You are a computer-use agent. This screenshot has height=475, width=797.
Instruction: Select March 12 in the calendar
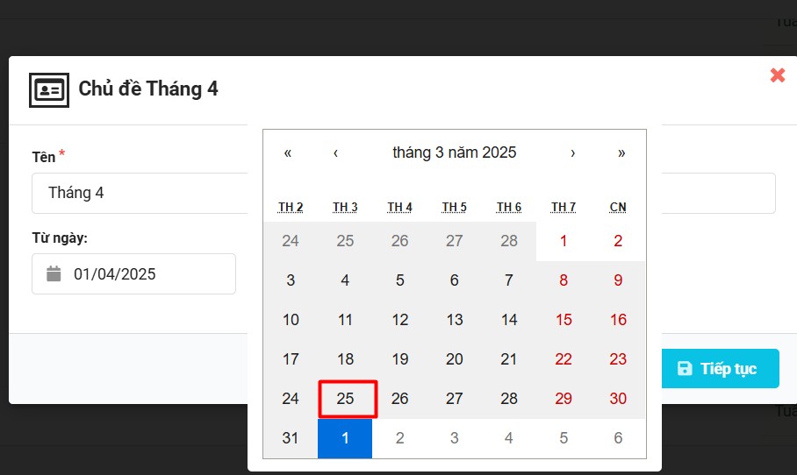[399, 320]
